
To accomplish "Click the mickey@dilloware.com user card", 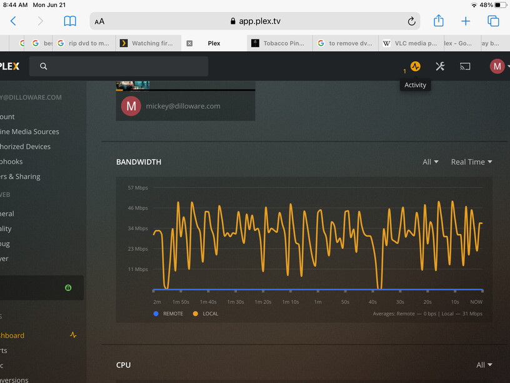I will [186, 106].
